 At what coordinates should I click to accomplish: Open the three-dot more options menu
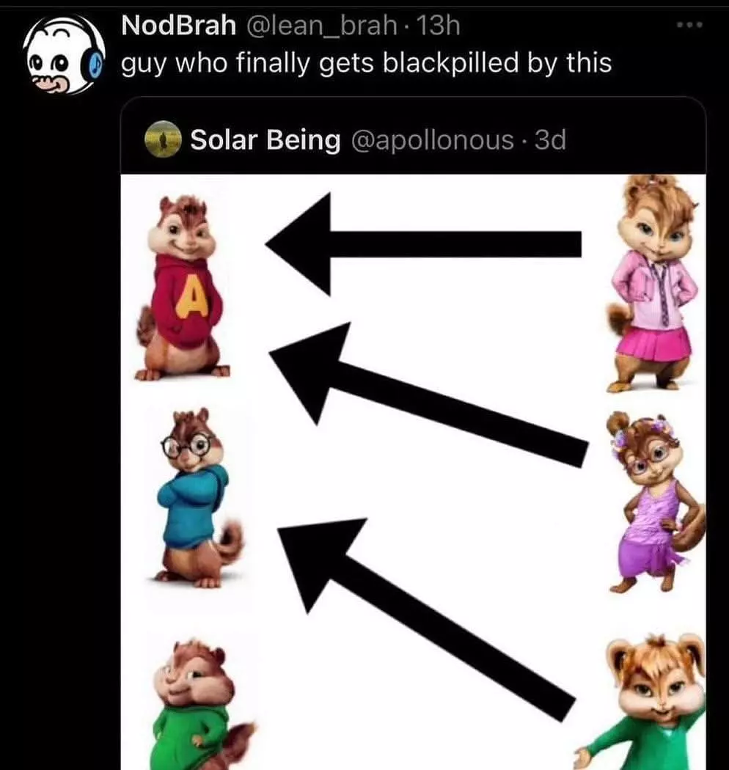coord(689,24)
